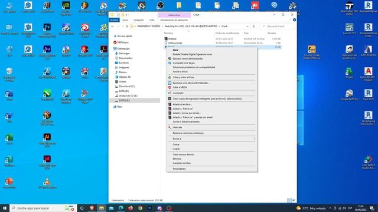Viewport: 378px width, 212px height.
Task: Open the Adobe Photoshop desktop shortcut
Action: coord(47,29)
